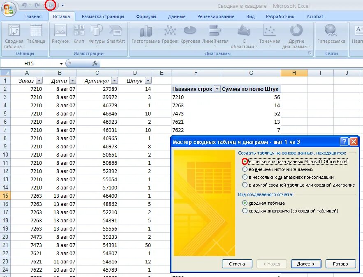Switch to the Главная tab

point(33,16)
